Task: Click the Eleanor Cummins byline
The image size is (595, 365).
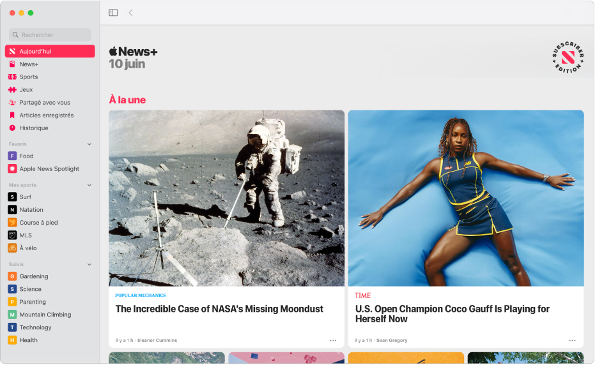Action: [x=157, y=340]
